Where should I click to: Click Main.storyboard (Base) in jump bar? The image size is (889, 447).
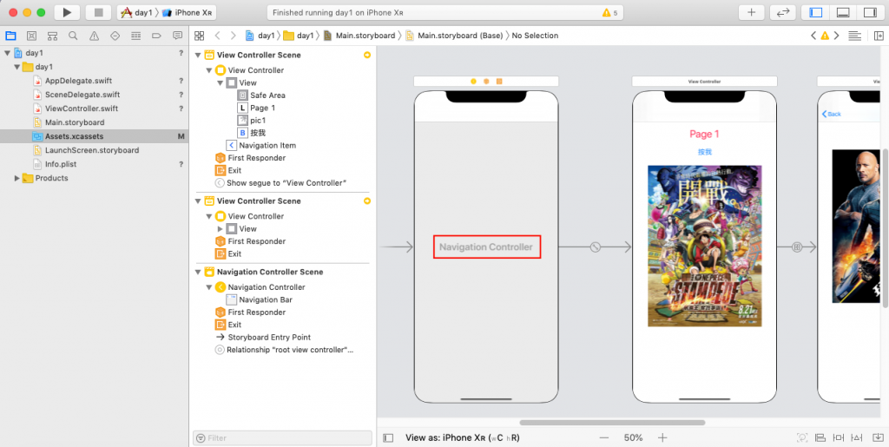[454, 36]
